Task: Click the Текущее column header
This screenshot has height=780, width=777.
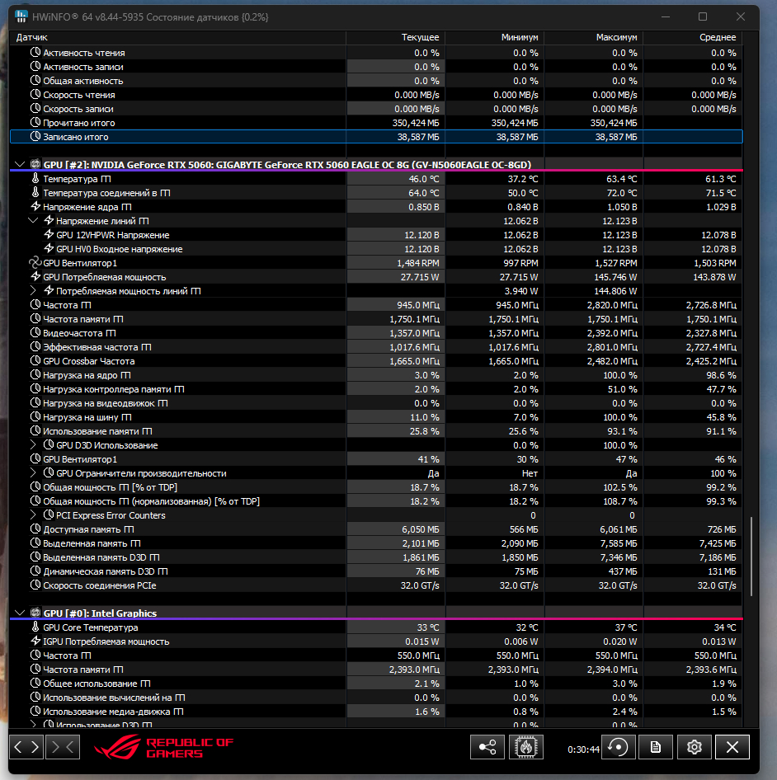Action: (x=396, y=37)
